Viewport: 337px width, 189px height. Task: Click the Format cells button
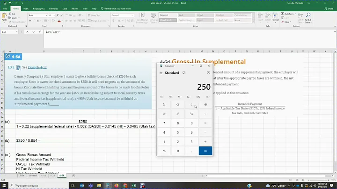point(275,18)
